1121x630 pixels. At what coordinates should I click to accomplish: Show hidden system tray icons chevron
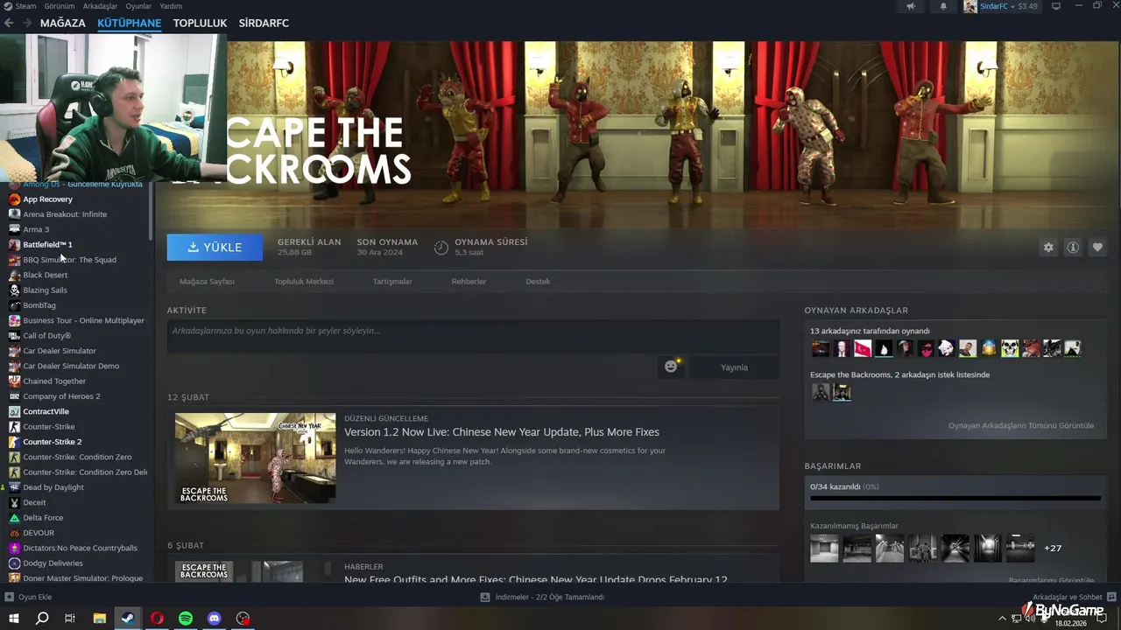(x=1002, y=618)
